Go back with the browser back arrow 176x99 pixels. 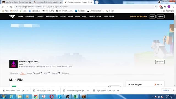coord(3,7)
